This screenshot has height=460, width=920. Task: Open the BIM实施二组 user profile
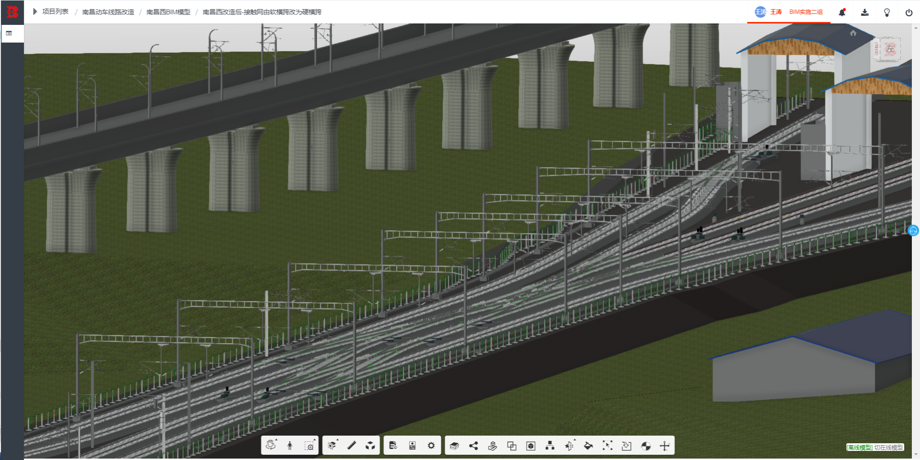pos(805,12)
